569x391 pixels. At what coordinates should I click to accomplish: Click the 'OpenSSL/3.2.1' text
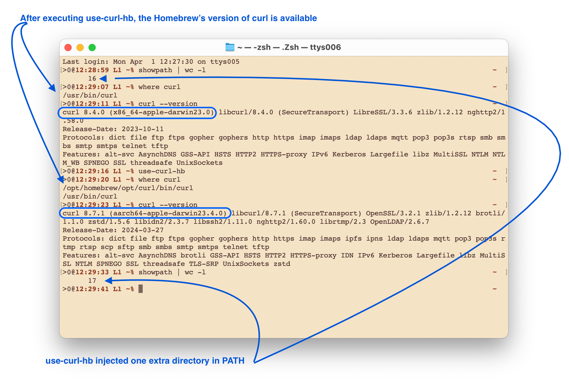tap(393, 213)
